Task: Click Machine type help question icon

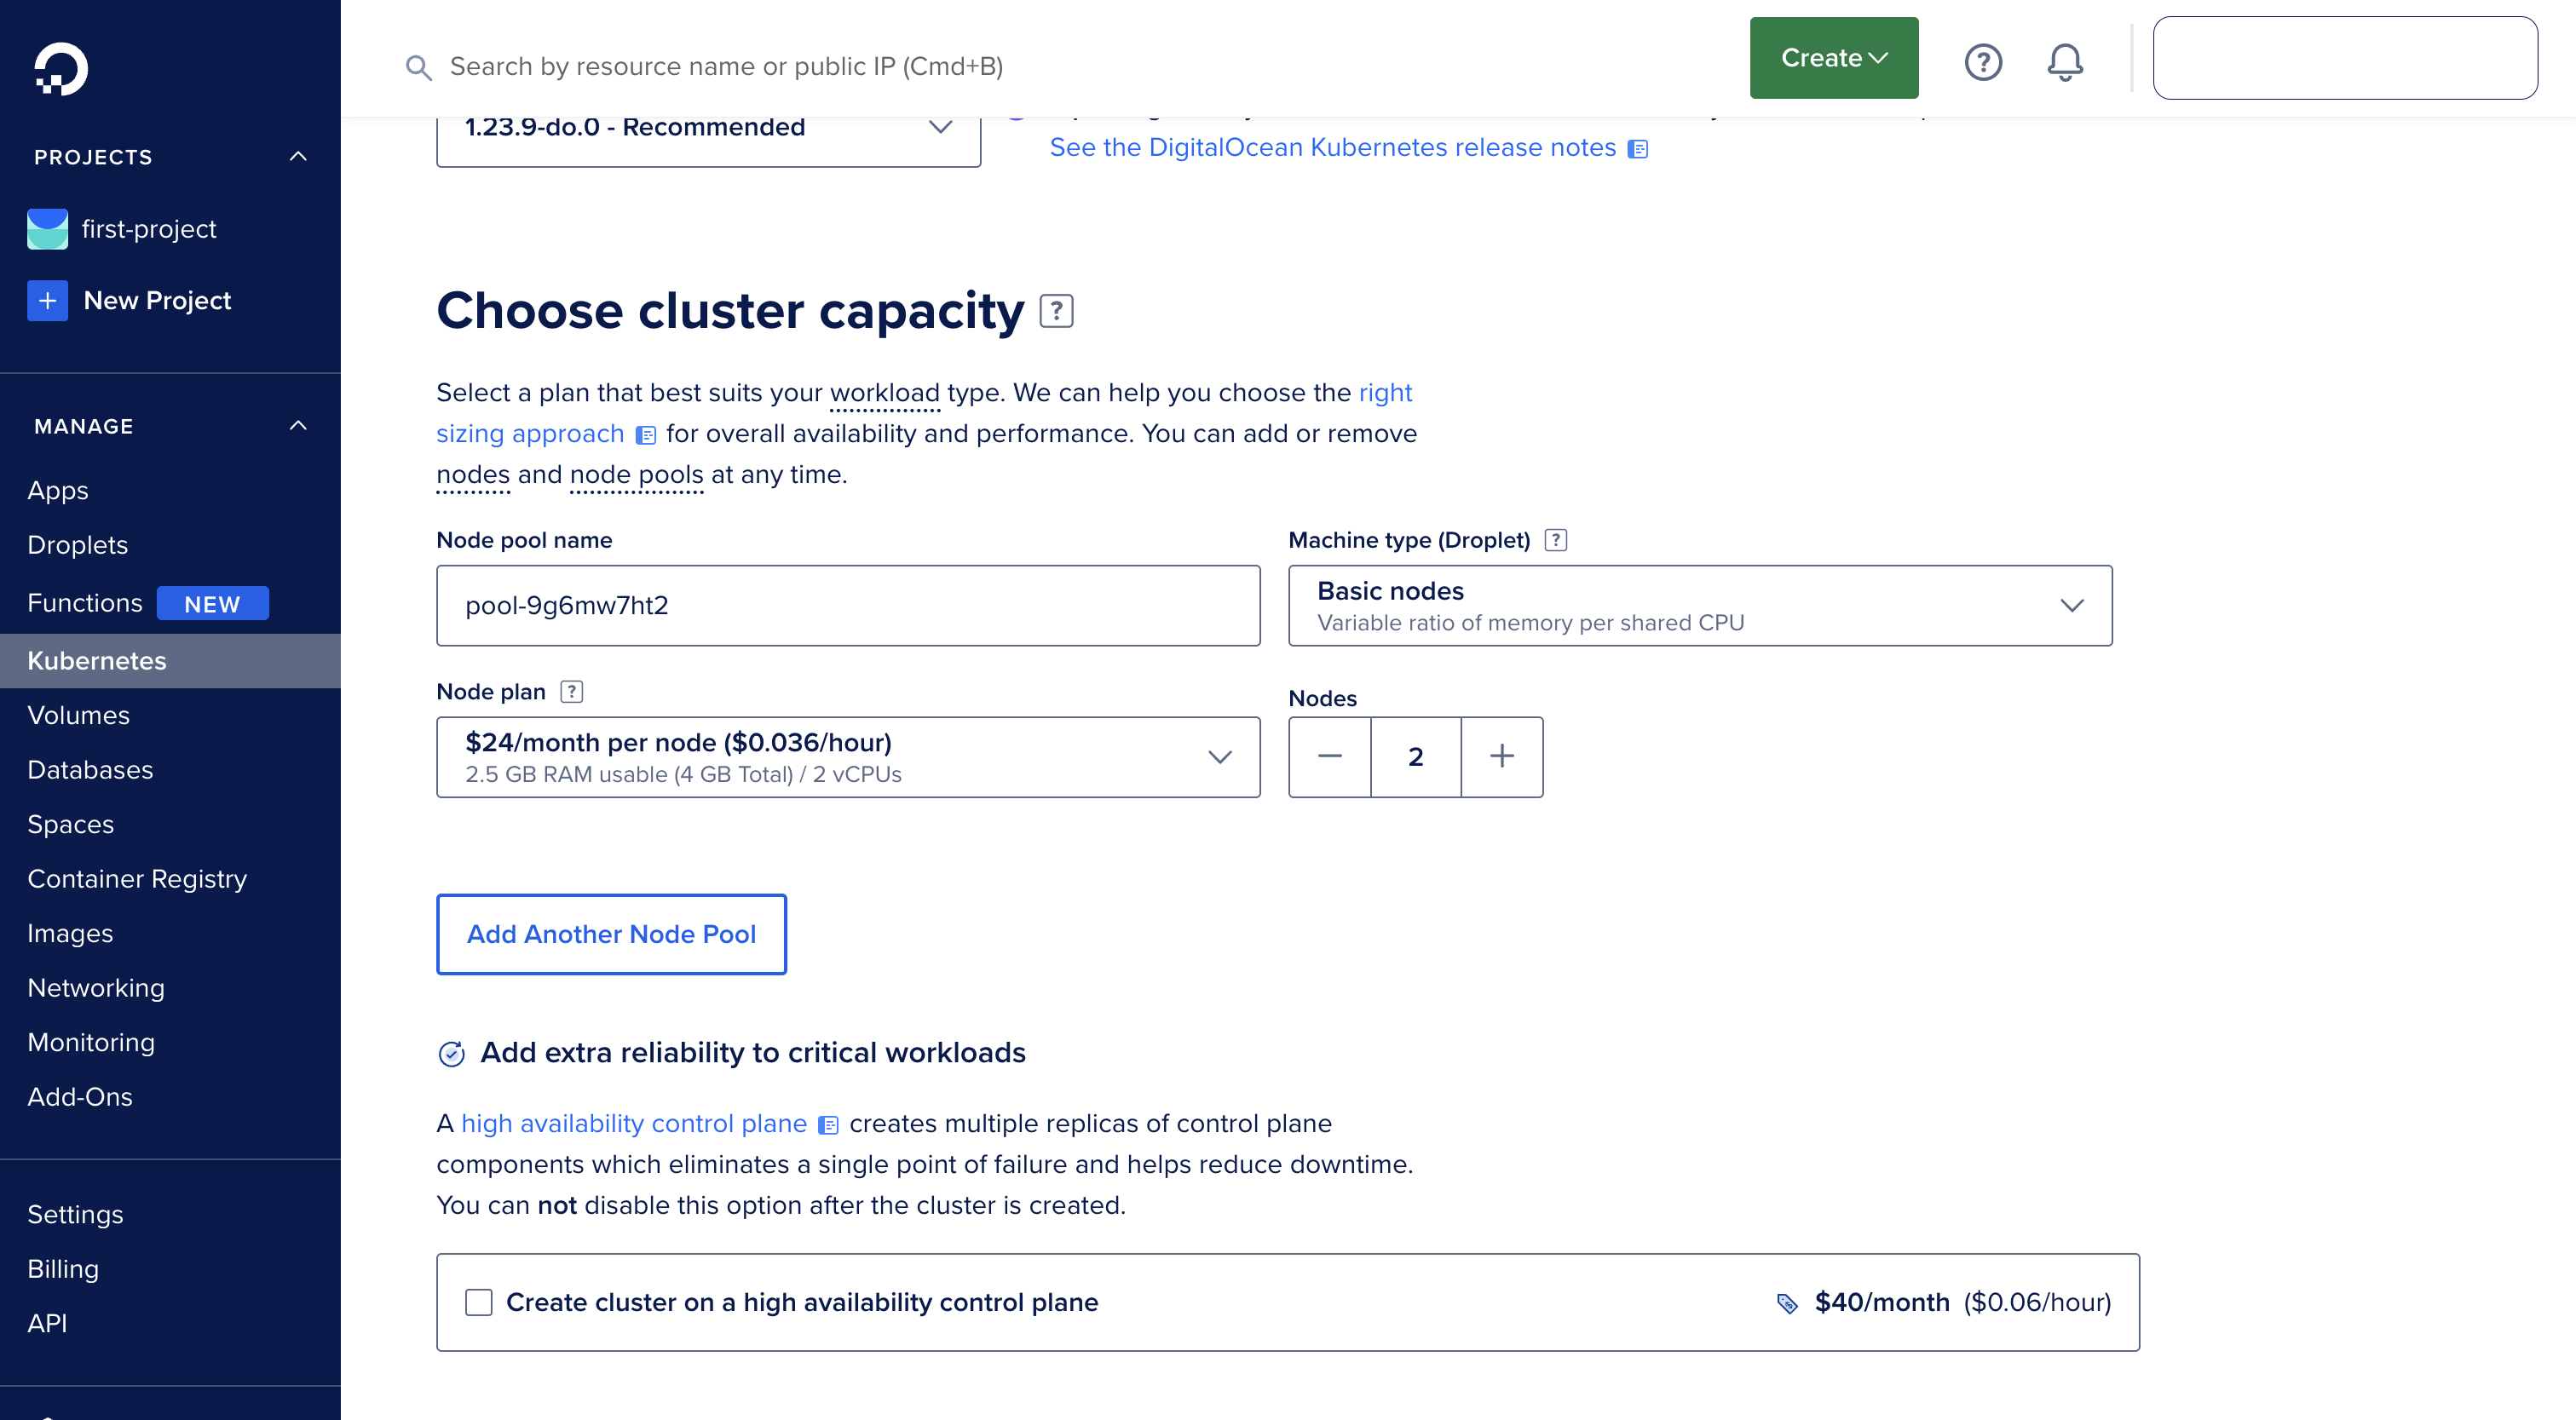Action: (x=1555, y=541)
